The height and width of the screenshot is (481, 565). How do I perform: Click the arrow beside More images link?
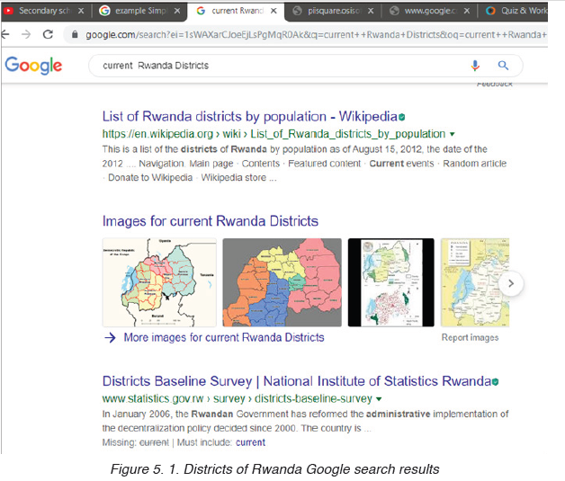pyautogui.click(x=110, y=338)
